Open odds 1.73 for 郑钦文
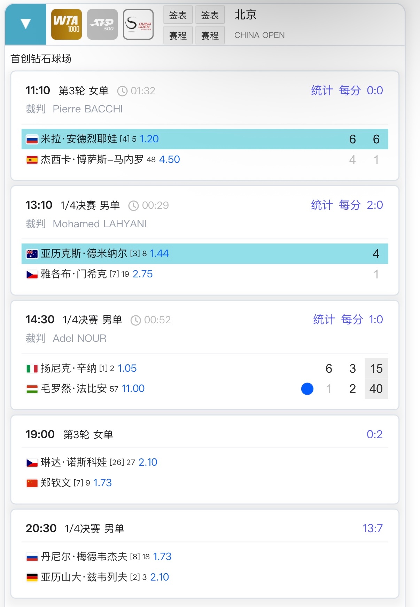Screen dimensions: 420x607 (102, 483)
